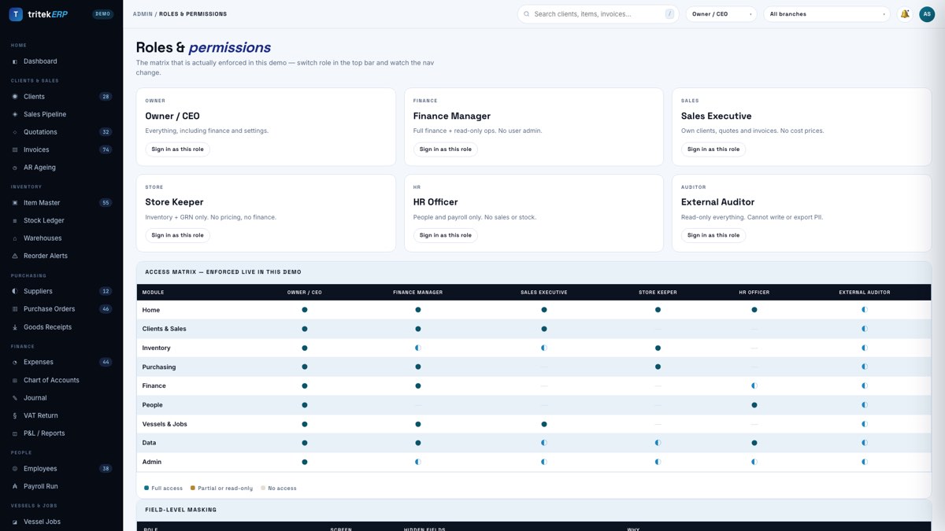
Task: Sign in as Sales Executive role
Action: 713,149
